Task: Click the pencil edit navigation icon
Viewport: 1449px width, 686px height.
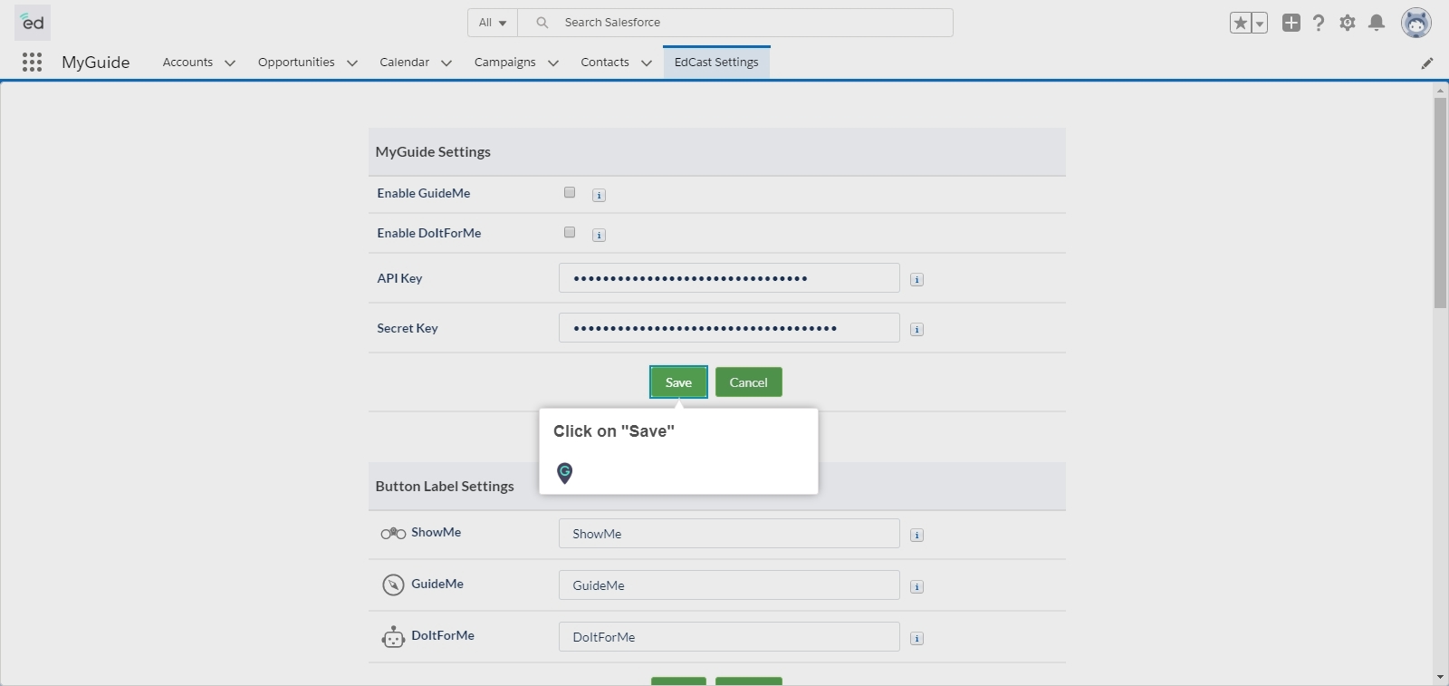Action: point(1427,63)
